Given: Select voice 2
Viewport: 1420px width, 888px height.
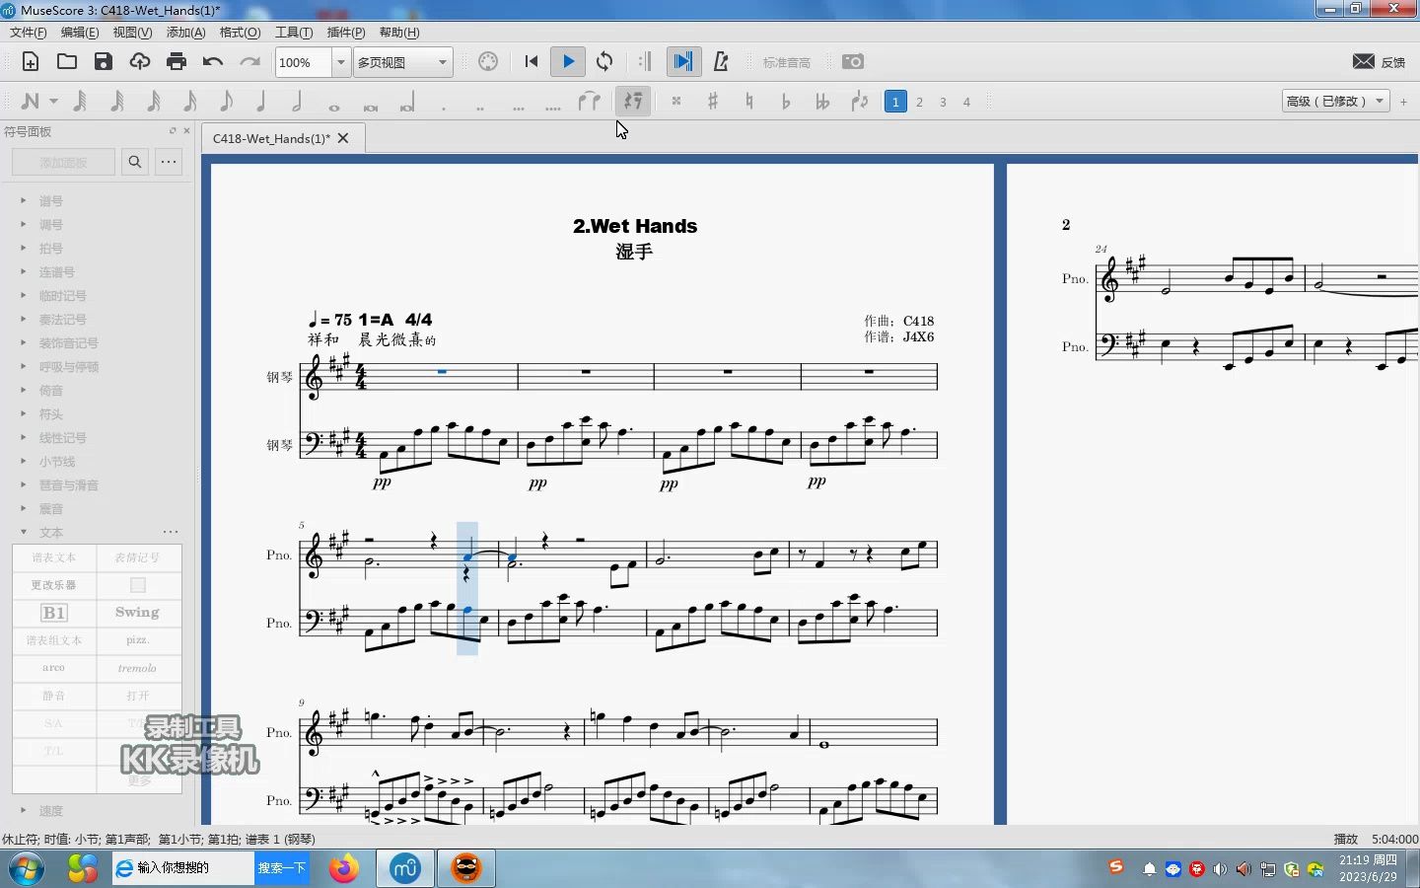Looking at the screenshot, I should tap(919, 102).
